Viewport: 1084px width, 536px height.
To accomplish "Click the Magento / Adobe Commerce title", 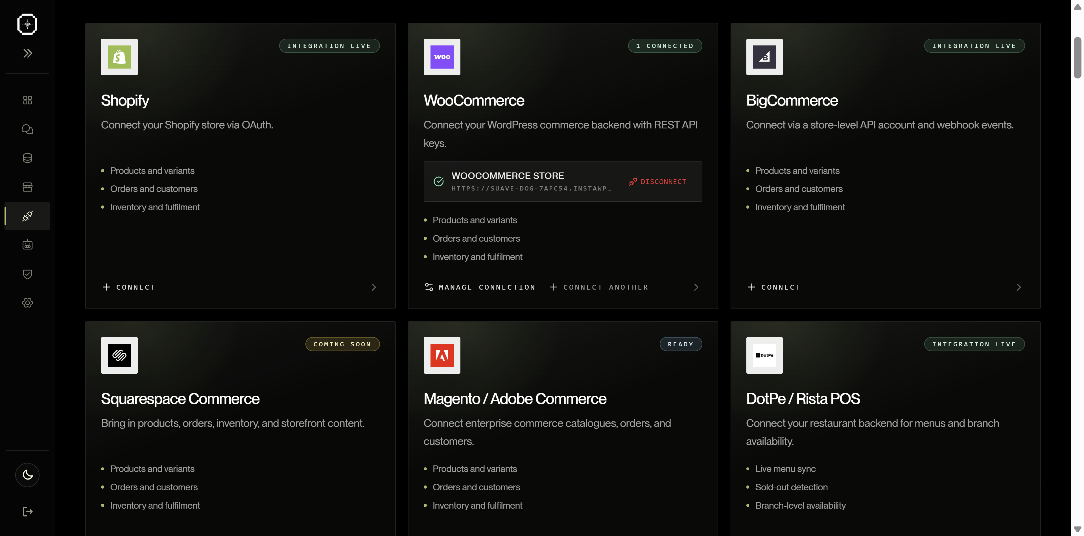I will (515, 399).
